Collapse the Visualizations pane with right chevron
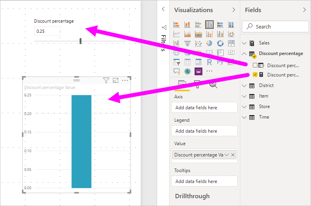Viewport: 311px width, 206px height. point(234,10)
